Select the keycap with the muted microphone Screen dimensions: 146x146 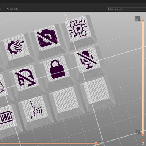point(87,59)
